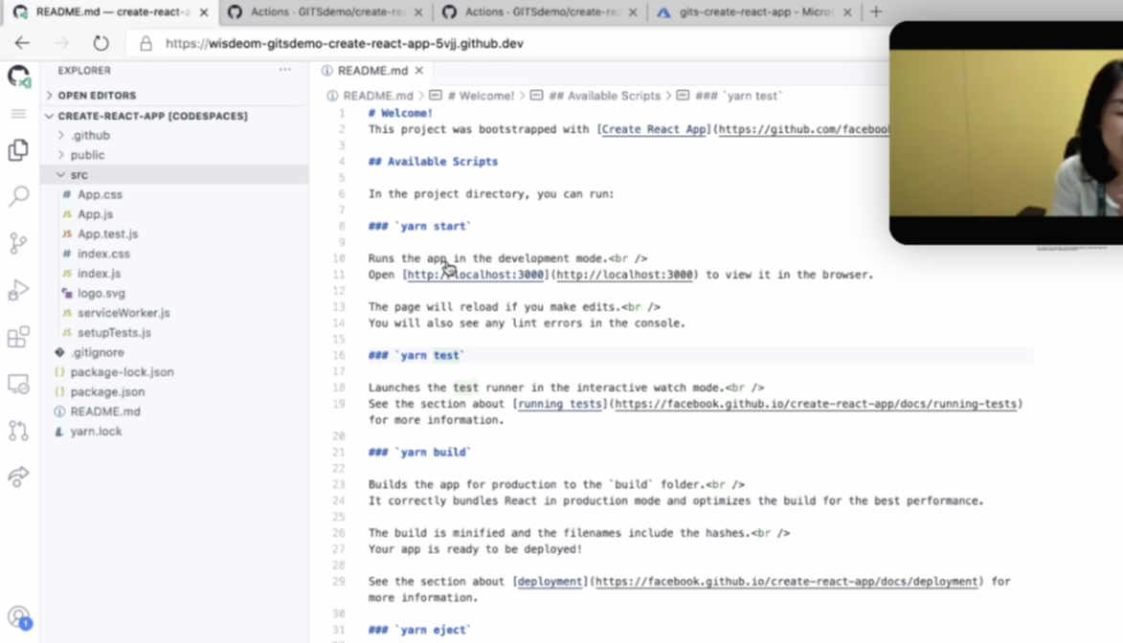1123x643 pixels.
Task: Open the Search view
Action: pyautogui.click(x=18, y=196)
